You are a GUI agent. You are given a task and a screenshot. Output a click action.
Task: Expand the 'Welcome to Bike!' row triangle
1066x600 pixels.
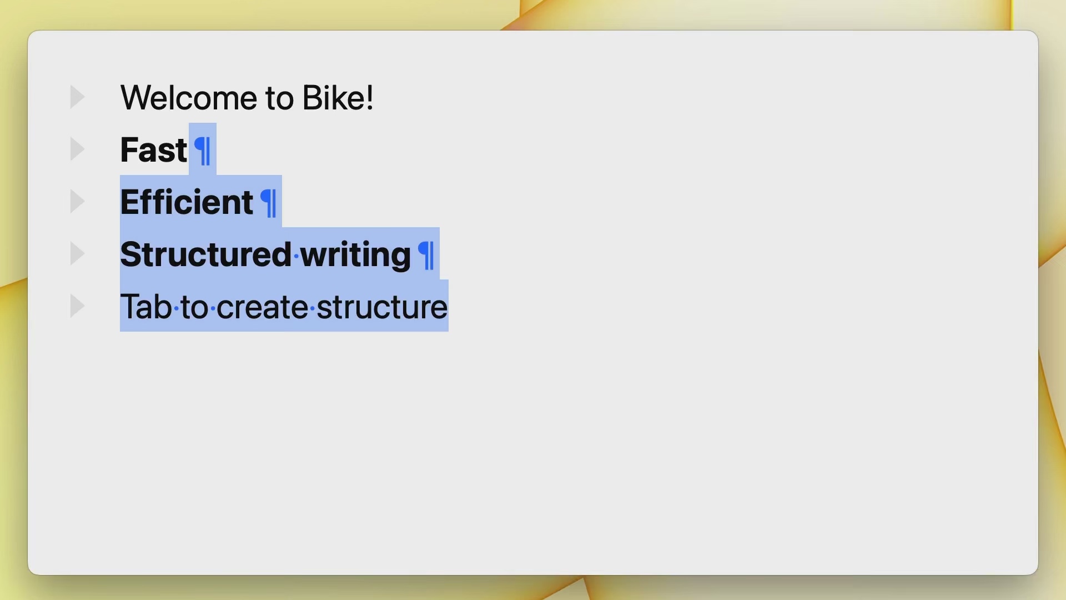pyautogui.click(x=77, y=97)
